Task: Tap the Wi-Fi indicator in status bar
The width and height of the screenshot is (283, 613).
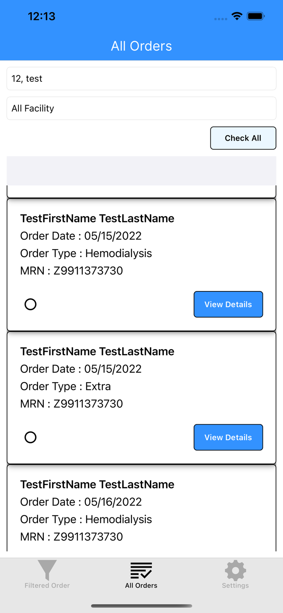Action: (x=238, y=16)
